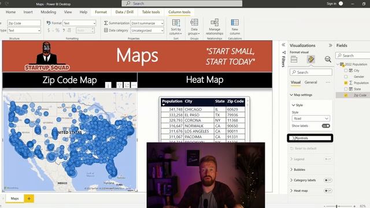Check the State field checkbox
This screenshot has width=370, height=208.
click(x=346, y=89)
